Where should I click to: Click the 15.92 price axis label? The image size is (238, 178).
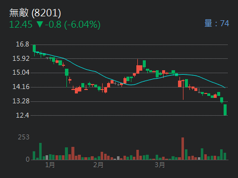21,58
